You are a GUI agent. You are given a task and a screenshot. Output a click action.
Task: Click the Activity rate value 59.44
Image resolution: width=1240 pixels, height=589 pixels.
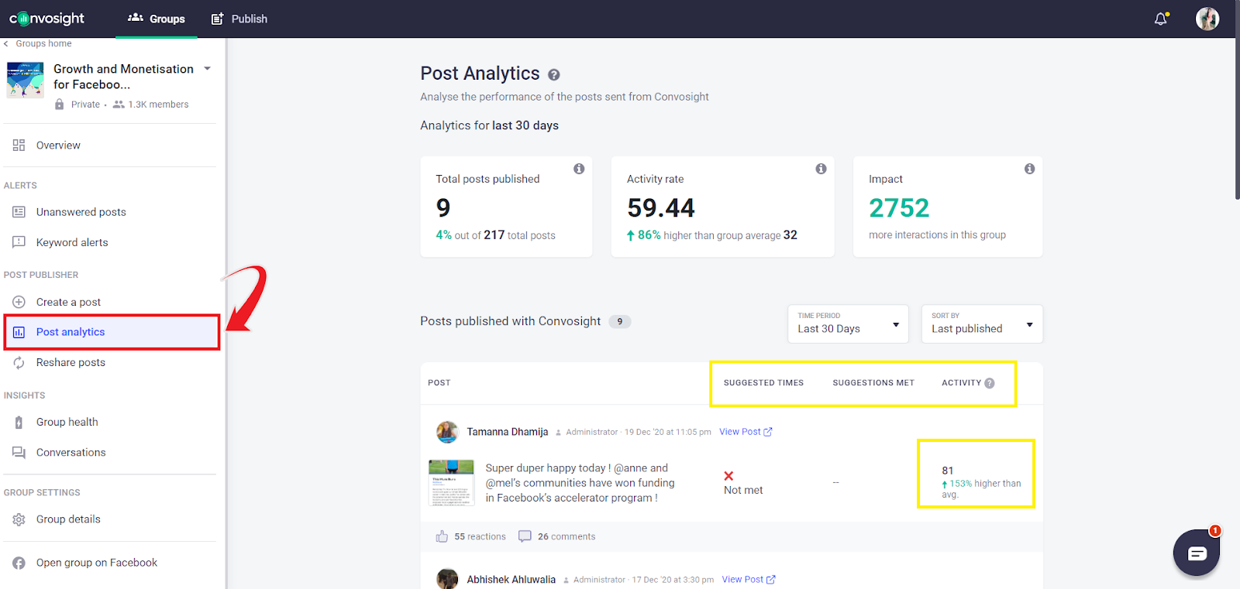coord(661,207)
